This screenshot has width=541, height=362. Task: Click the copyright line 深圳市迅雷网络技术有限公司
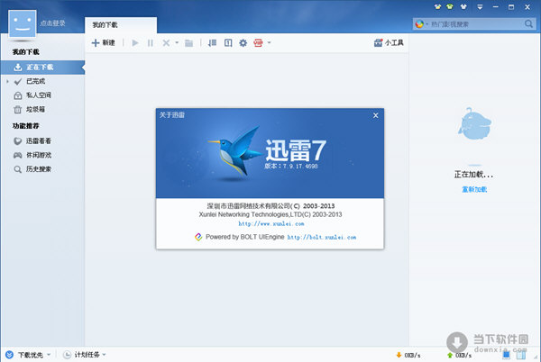click(270, 206)
